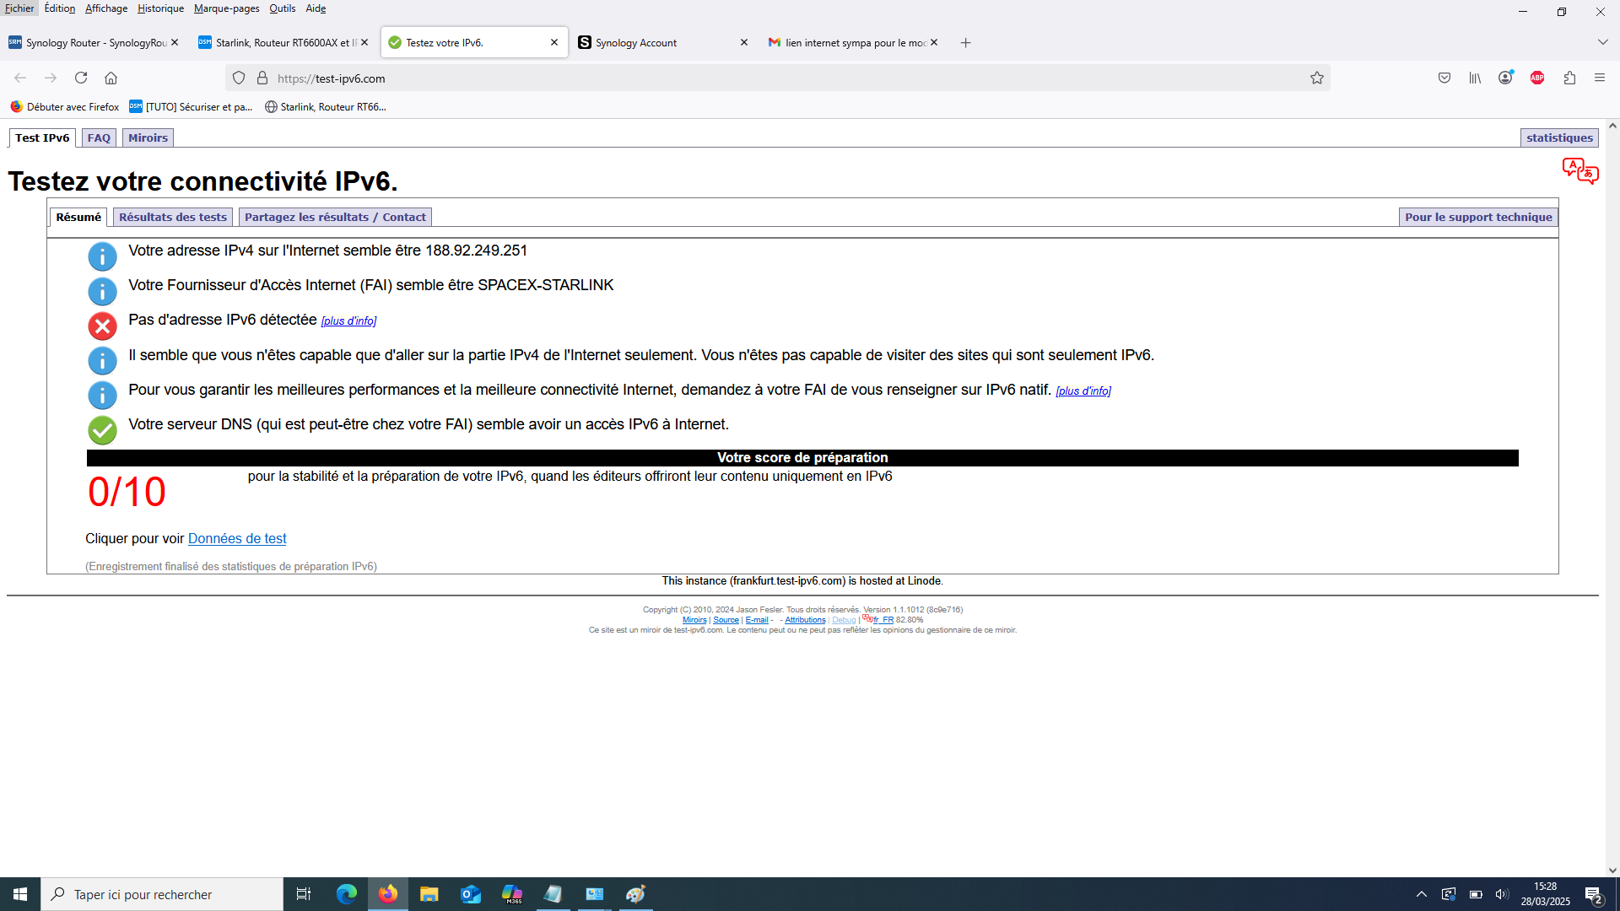Open the FAQ tab
Screen dimensions: 1620x911
99,137
